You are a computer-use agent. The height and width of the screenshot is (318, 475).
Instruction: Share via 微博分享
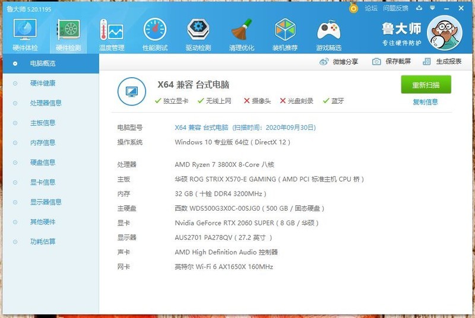[339, 62]
